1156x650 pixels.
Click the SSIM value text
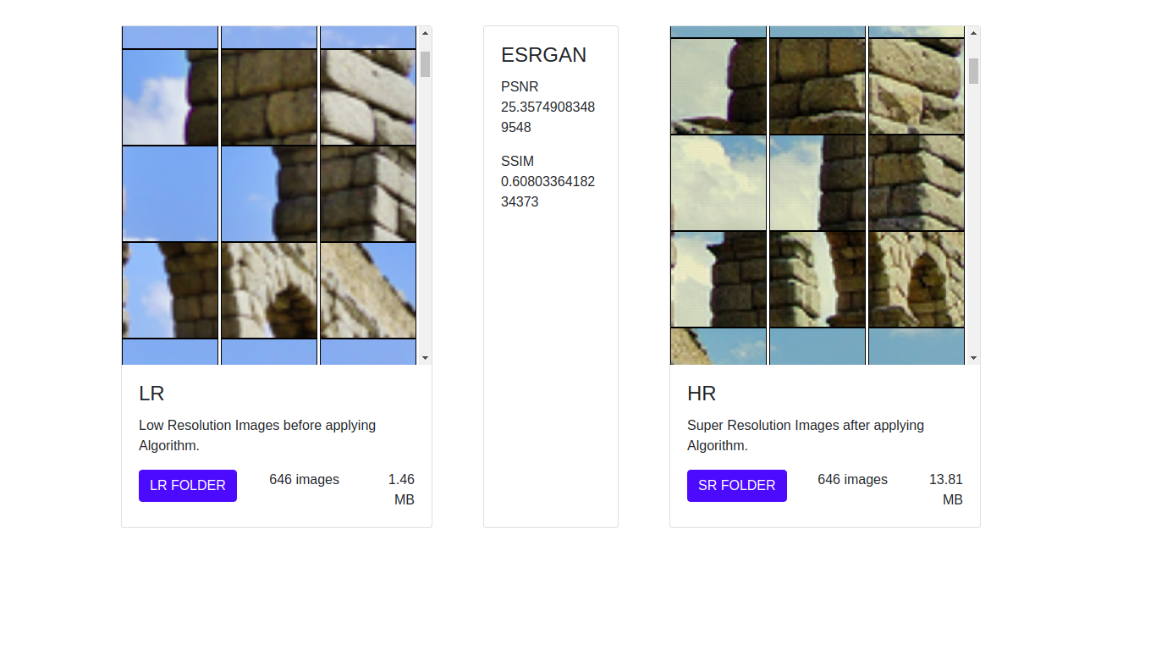click(548, 191)
